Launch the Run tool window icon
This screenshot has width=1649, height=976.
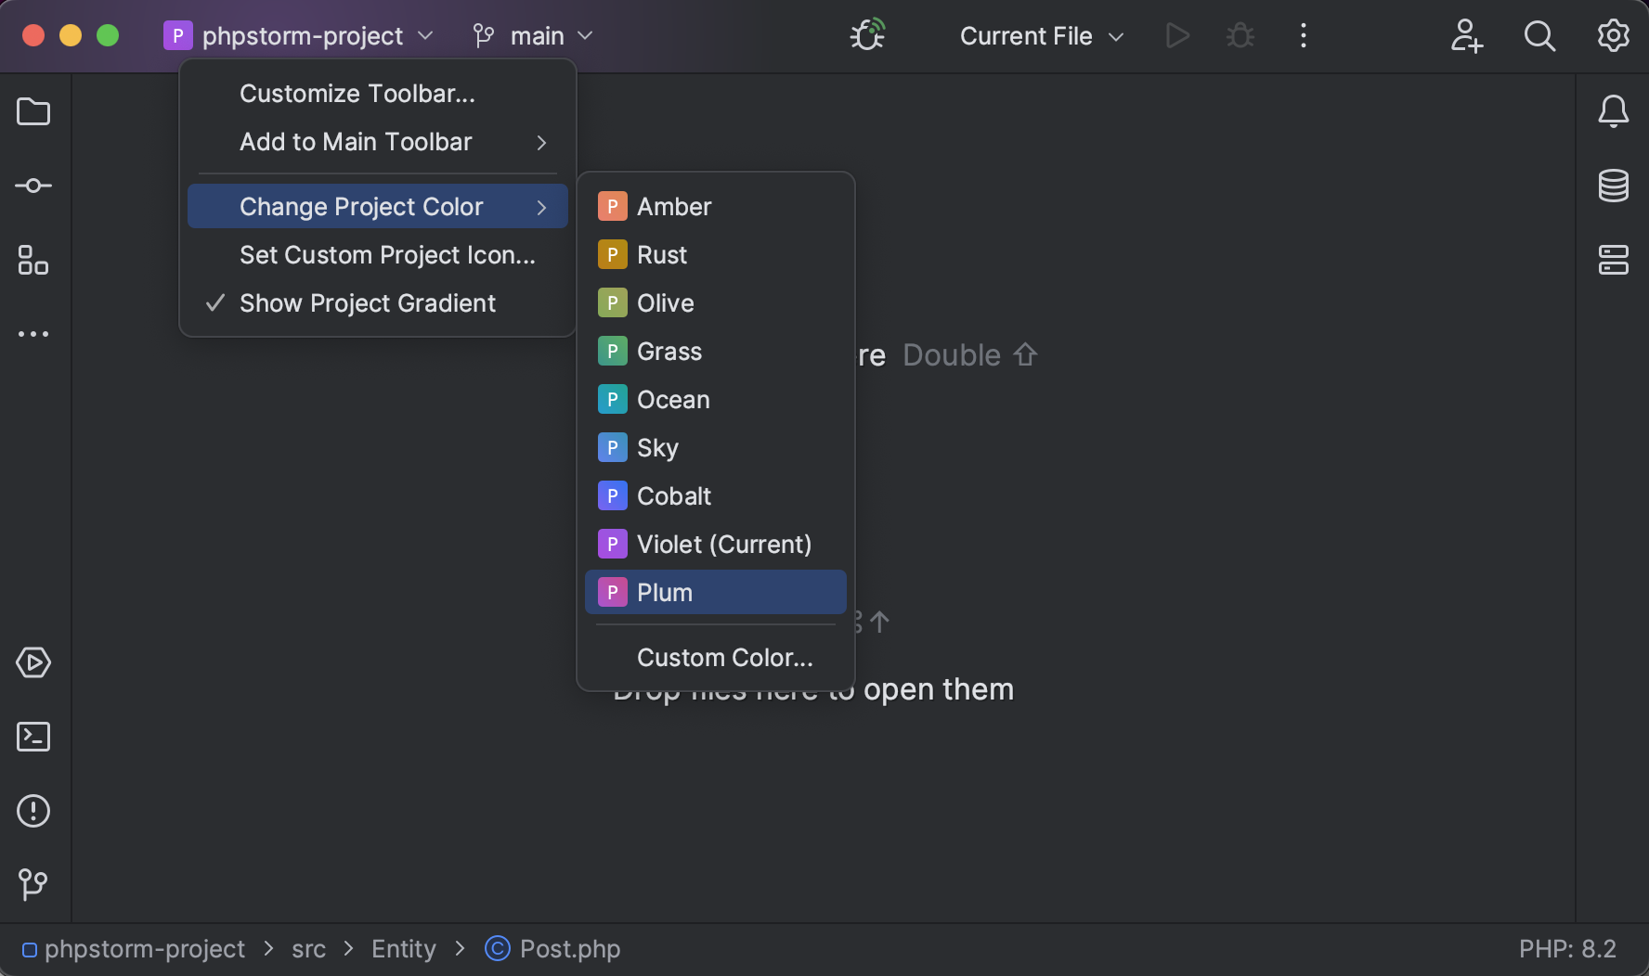coord(33,662)
